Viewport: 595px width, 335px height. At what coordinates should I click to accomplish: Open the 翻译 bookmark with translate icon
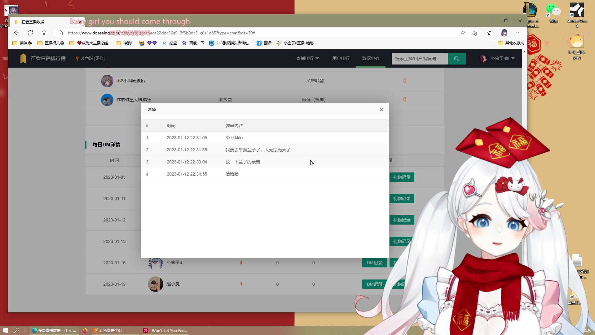pos(264,43)
